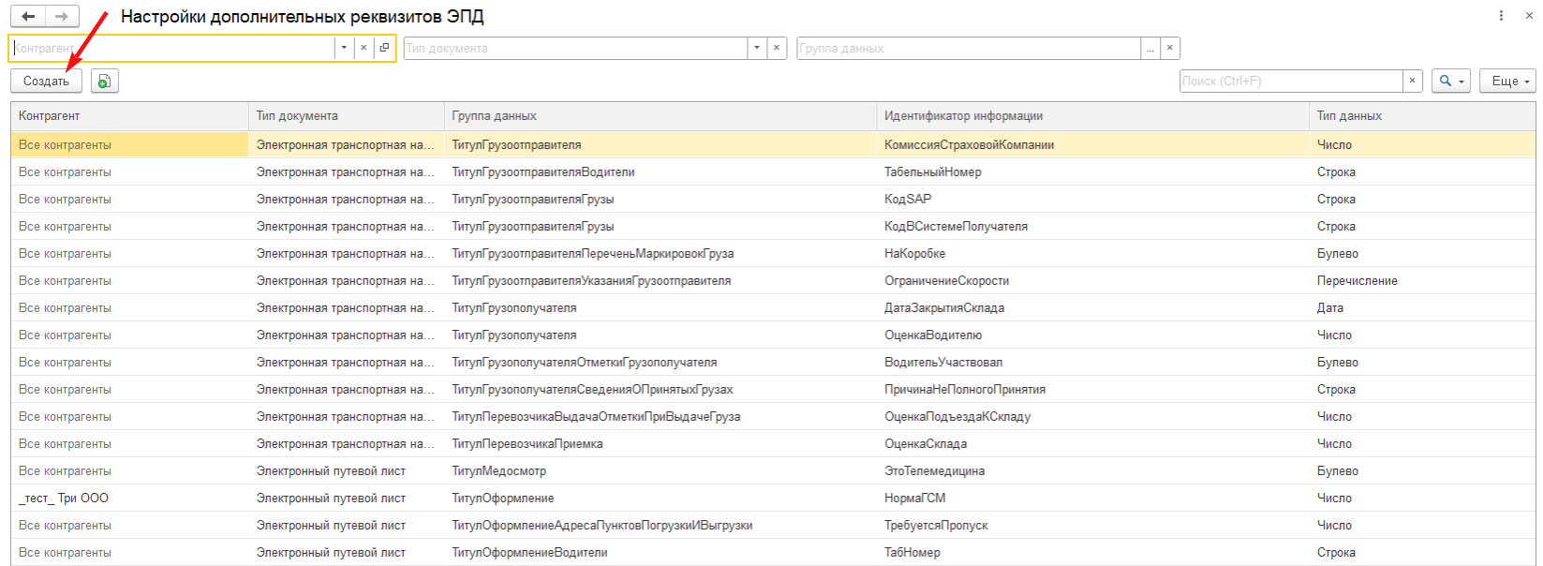Screen dimensions: 1543x566
Task: Click the back navigation arrow
Action: click(x=28, y=17)
